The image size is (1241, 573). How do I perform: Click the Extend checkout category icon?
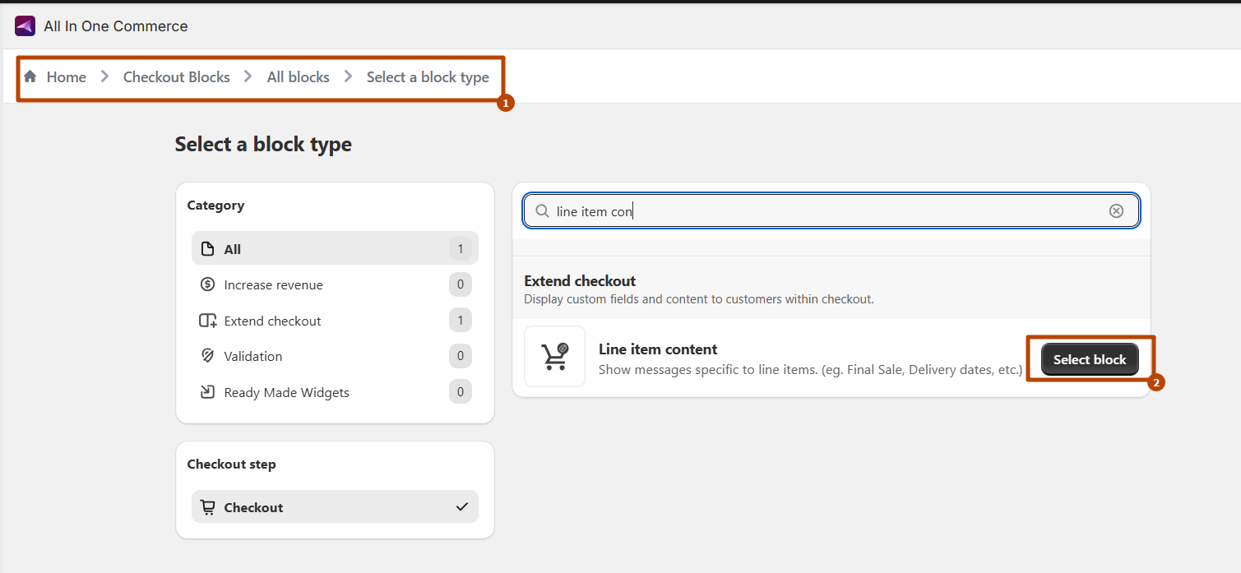pos(207,321)
